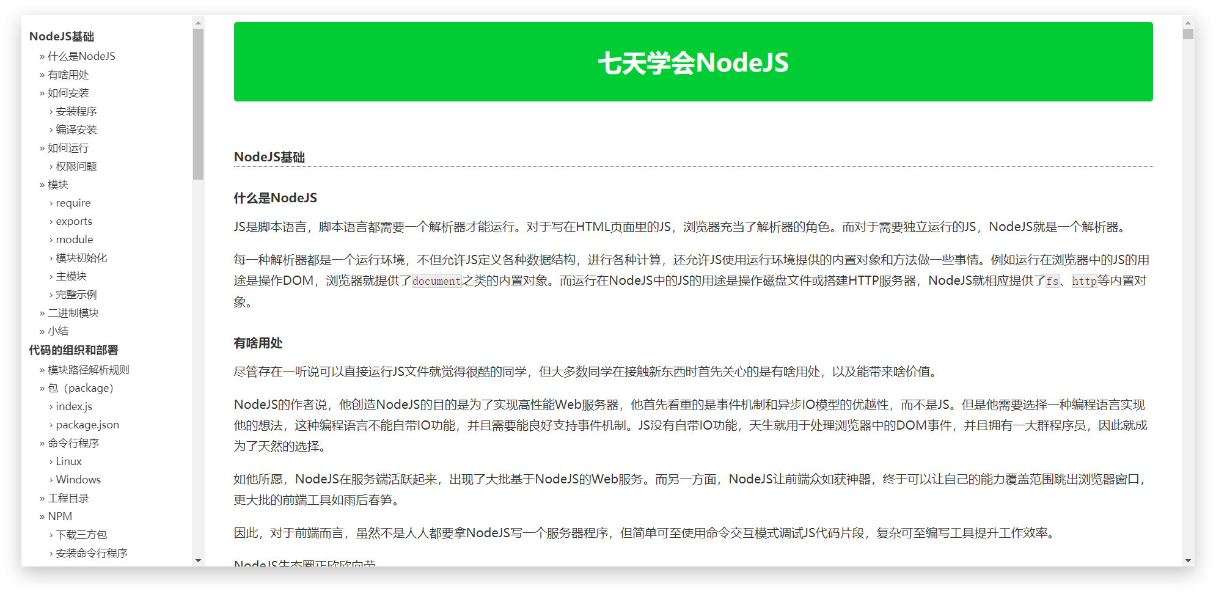Jump to 如何安装 section

[x=68, y=93]
